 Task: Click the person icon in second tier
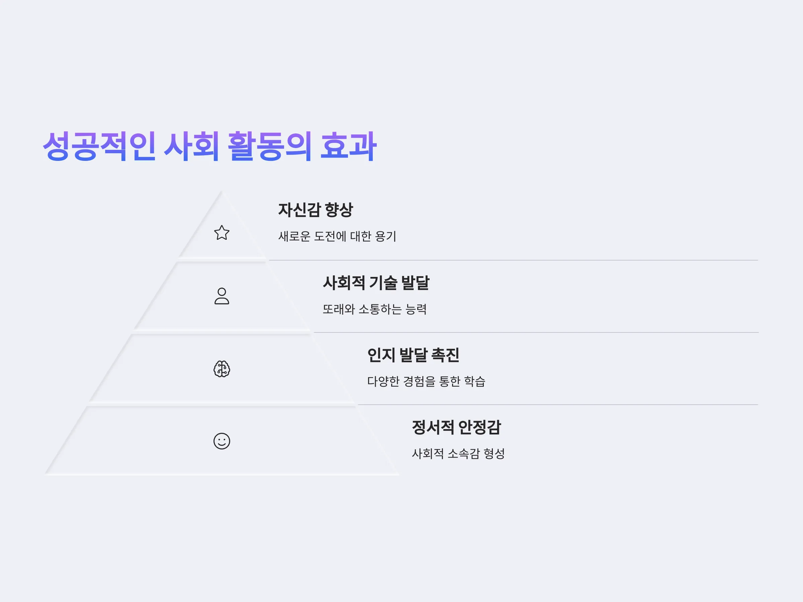tap(222, 296)
